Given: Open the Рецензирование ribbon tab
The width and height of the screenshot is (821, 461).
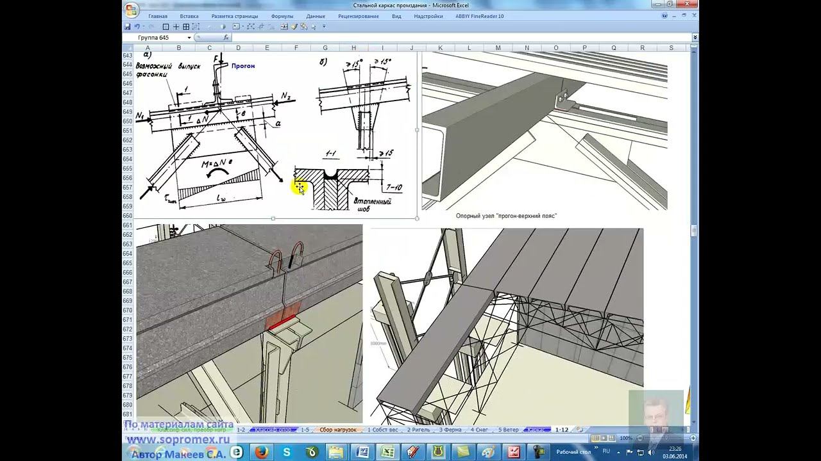Looking at the screenshot, I should pos(359,16).
